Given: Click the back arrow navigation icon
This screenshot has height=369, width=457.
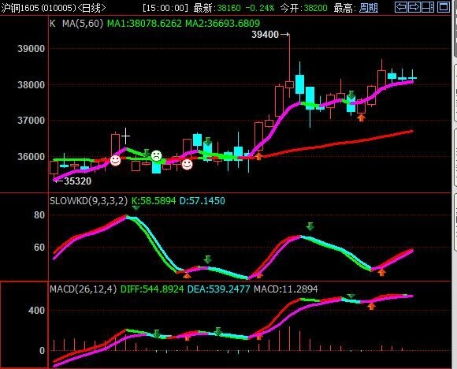Looking at the screenshot, I should click(x=401, y=7).
